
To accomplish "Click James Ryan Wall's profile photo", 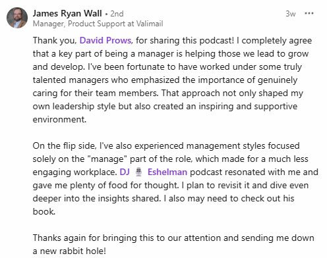I will tap(17, 18).
